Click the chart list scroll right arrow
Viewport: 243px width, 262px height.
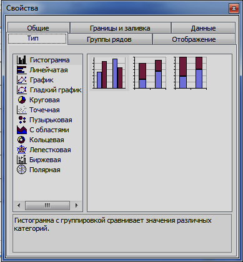click(x=76, y=206)
